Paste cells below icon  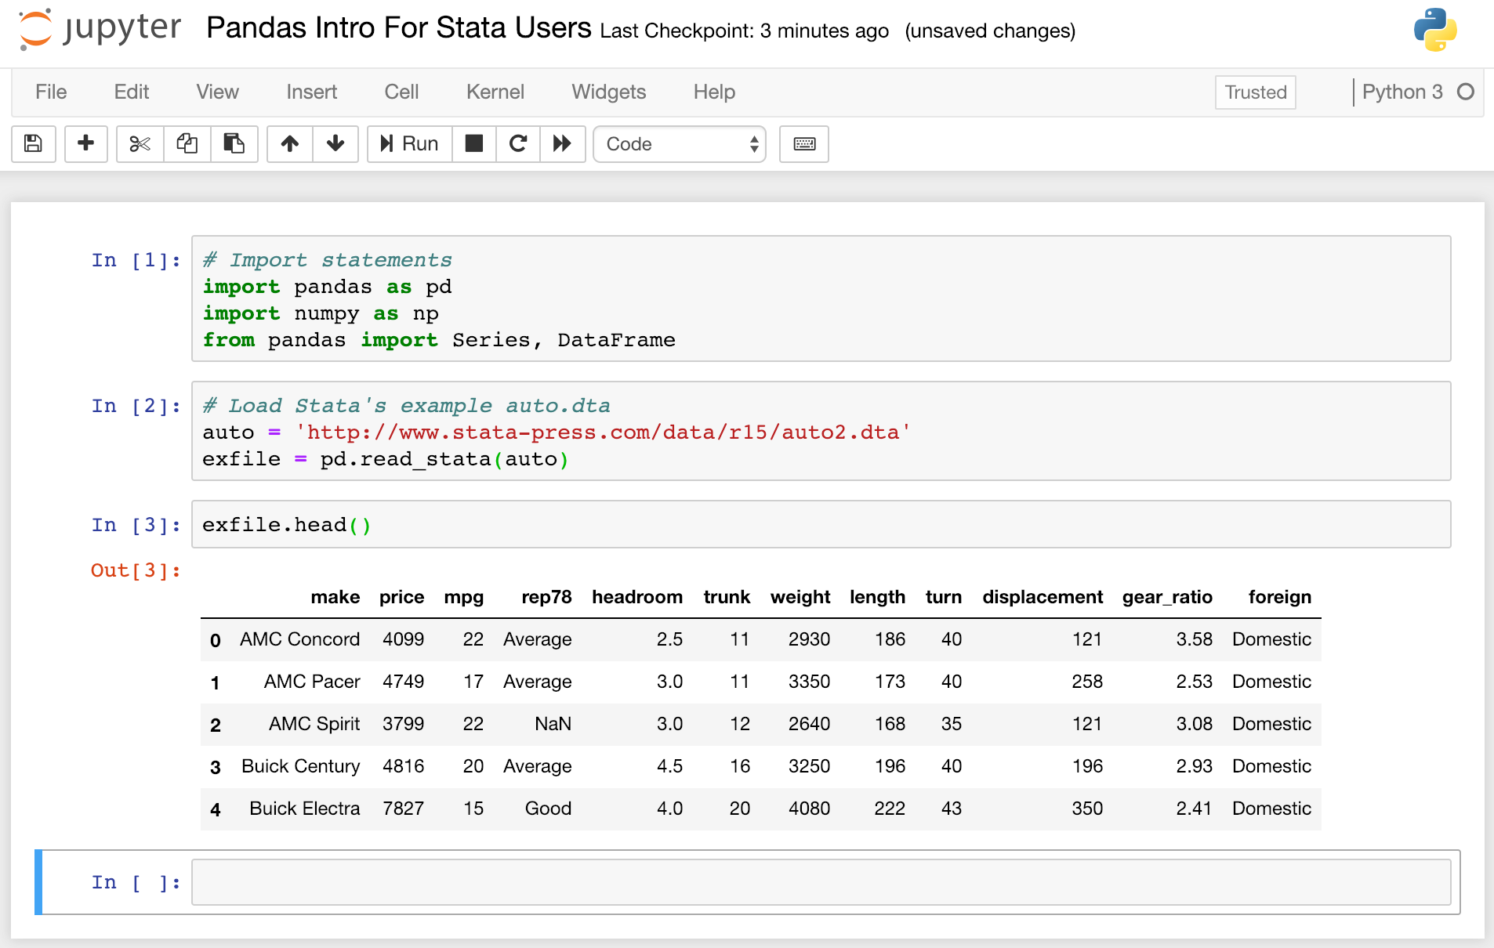tap(234, 143)
